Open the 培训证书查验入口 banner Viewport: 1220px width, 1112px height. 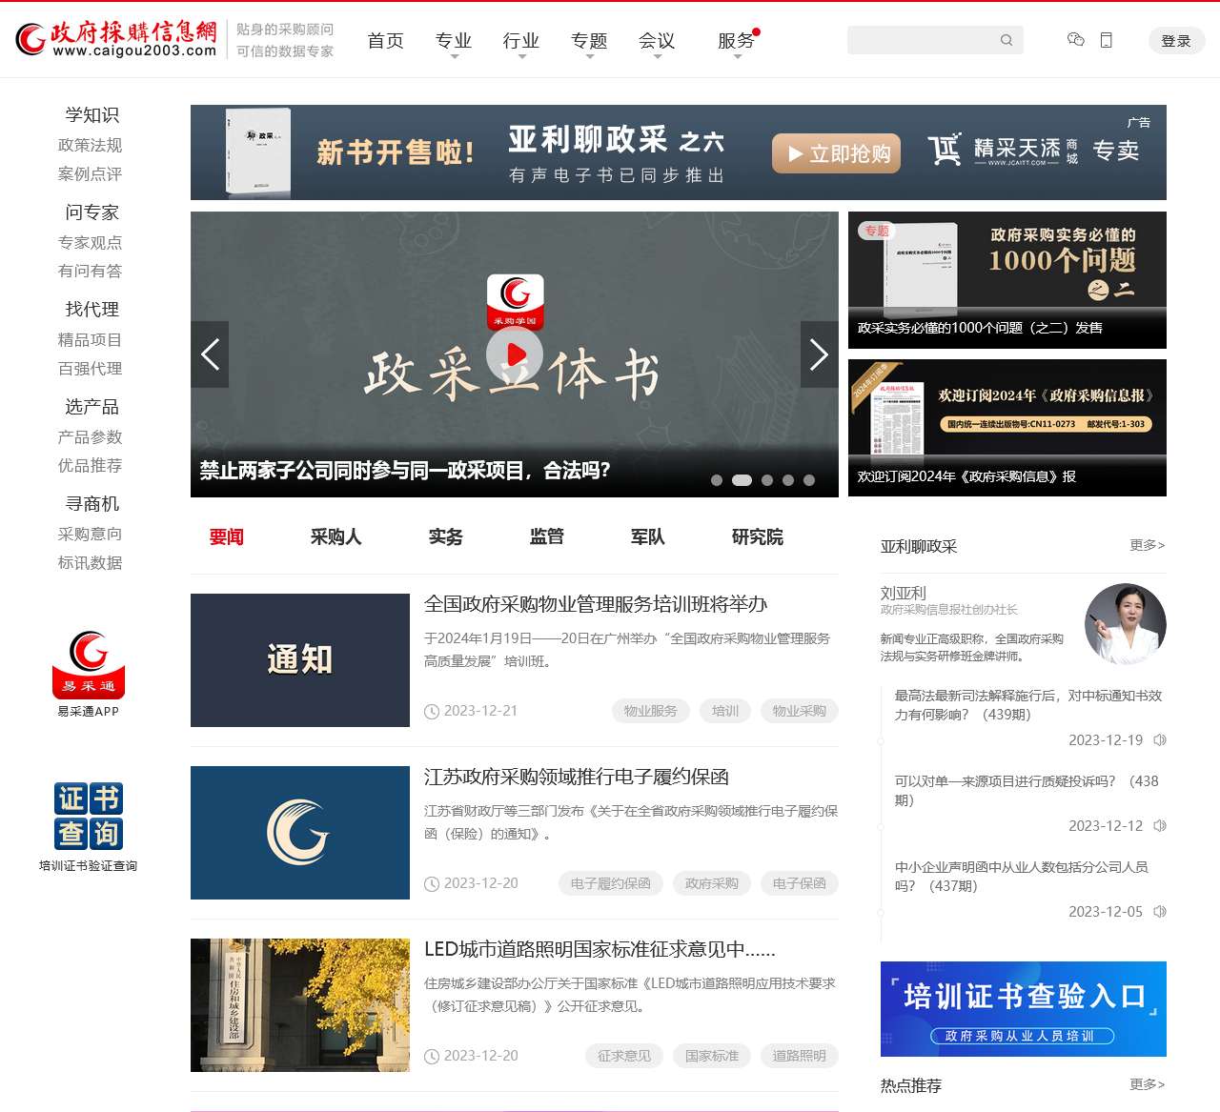coord(1024,1009)
